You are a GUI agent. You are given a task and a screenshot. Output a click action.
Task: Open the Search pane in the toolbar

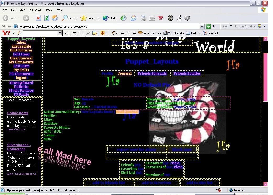pyautogui.click(x=70, y=18)
